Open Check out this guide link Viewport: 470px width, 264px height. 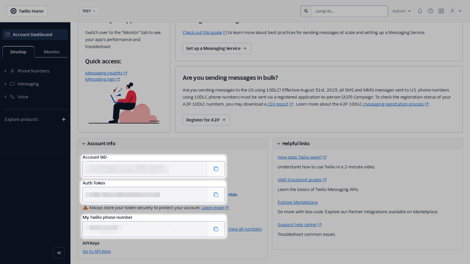[202, 33]
